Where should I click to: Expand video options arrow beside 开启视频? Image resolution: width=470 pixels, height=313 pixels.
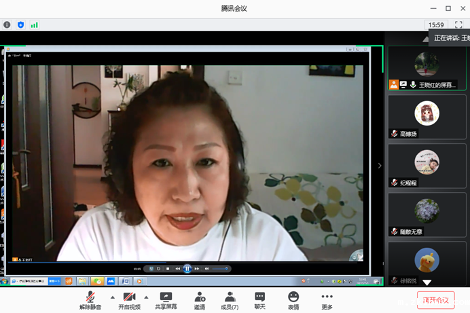pos(146,297)
